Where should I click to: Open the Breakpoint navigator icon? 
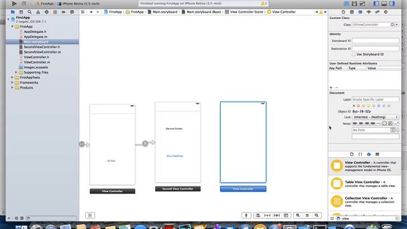pyautogui.click(x=64, y=12)
